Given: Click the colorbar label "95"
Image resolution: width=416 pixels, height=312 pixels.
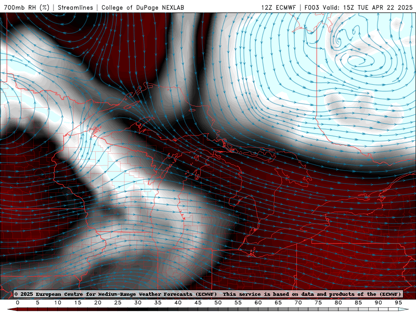Looking at the screenshot, I should click(398, 303).
